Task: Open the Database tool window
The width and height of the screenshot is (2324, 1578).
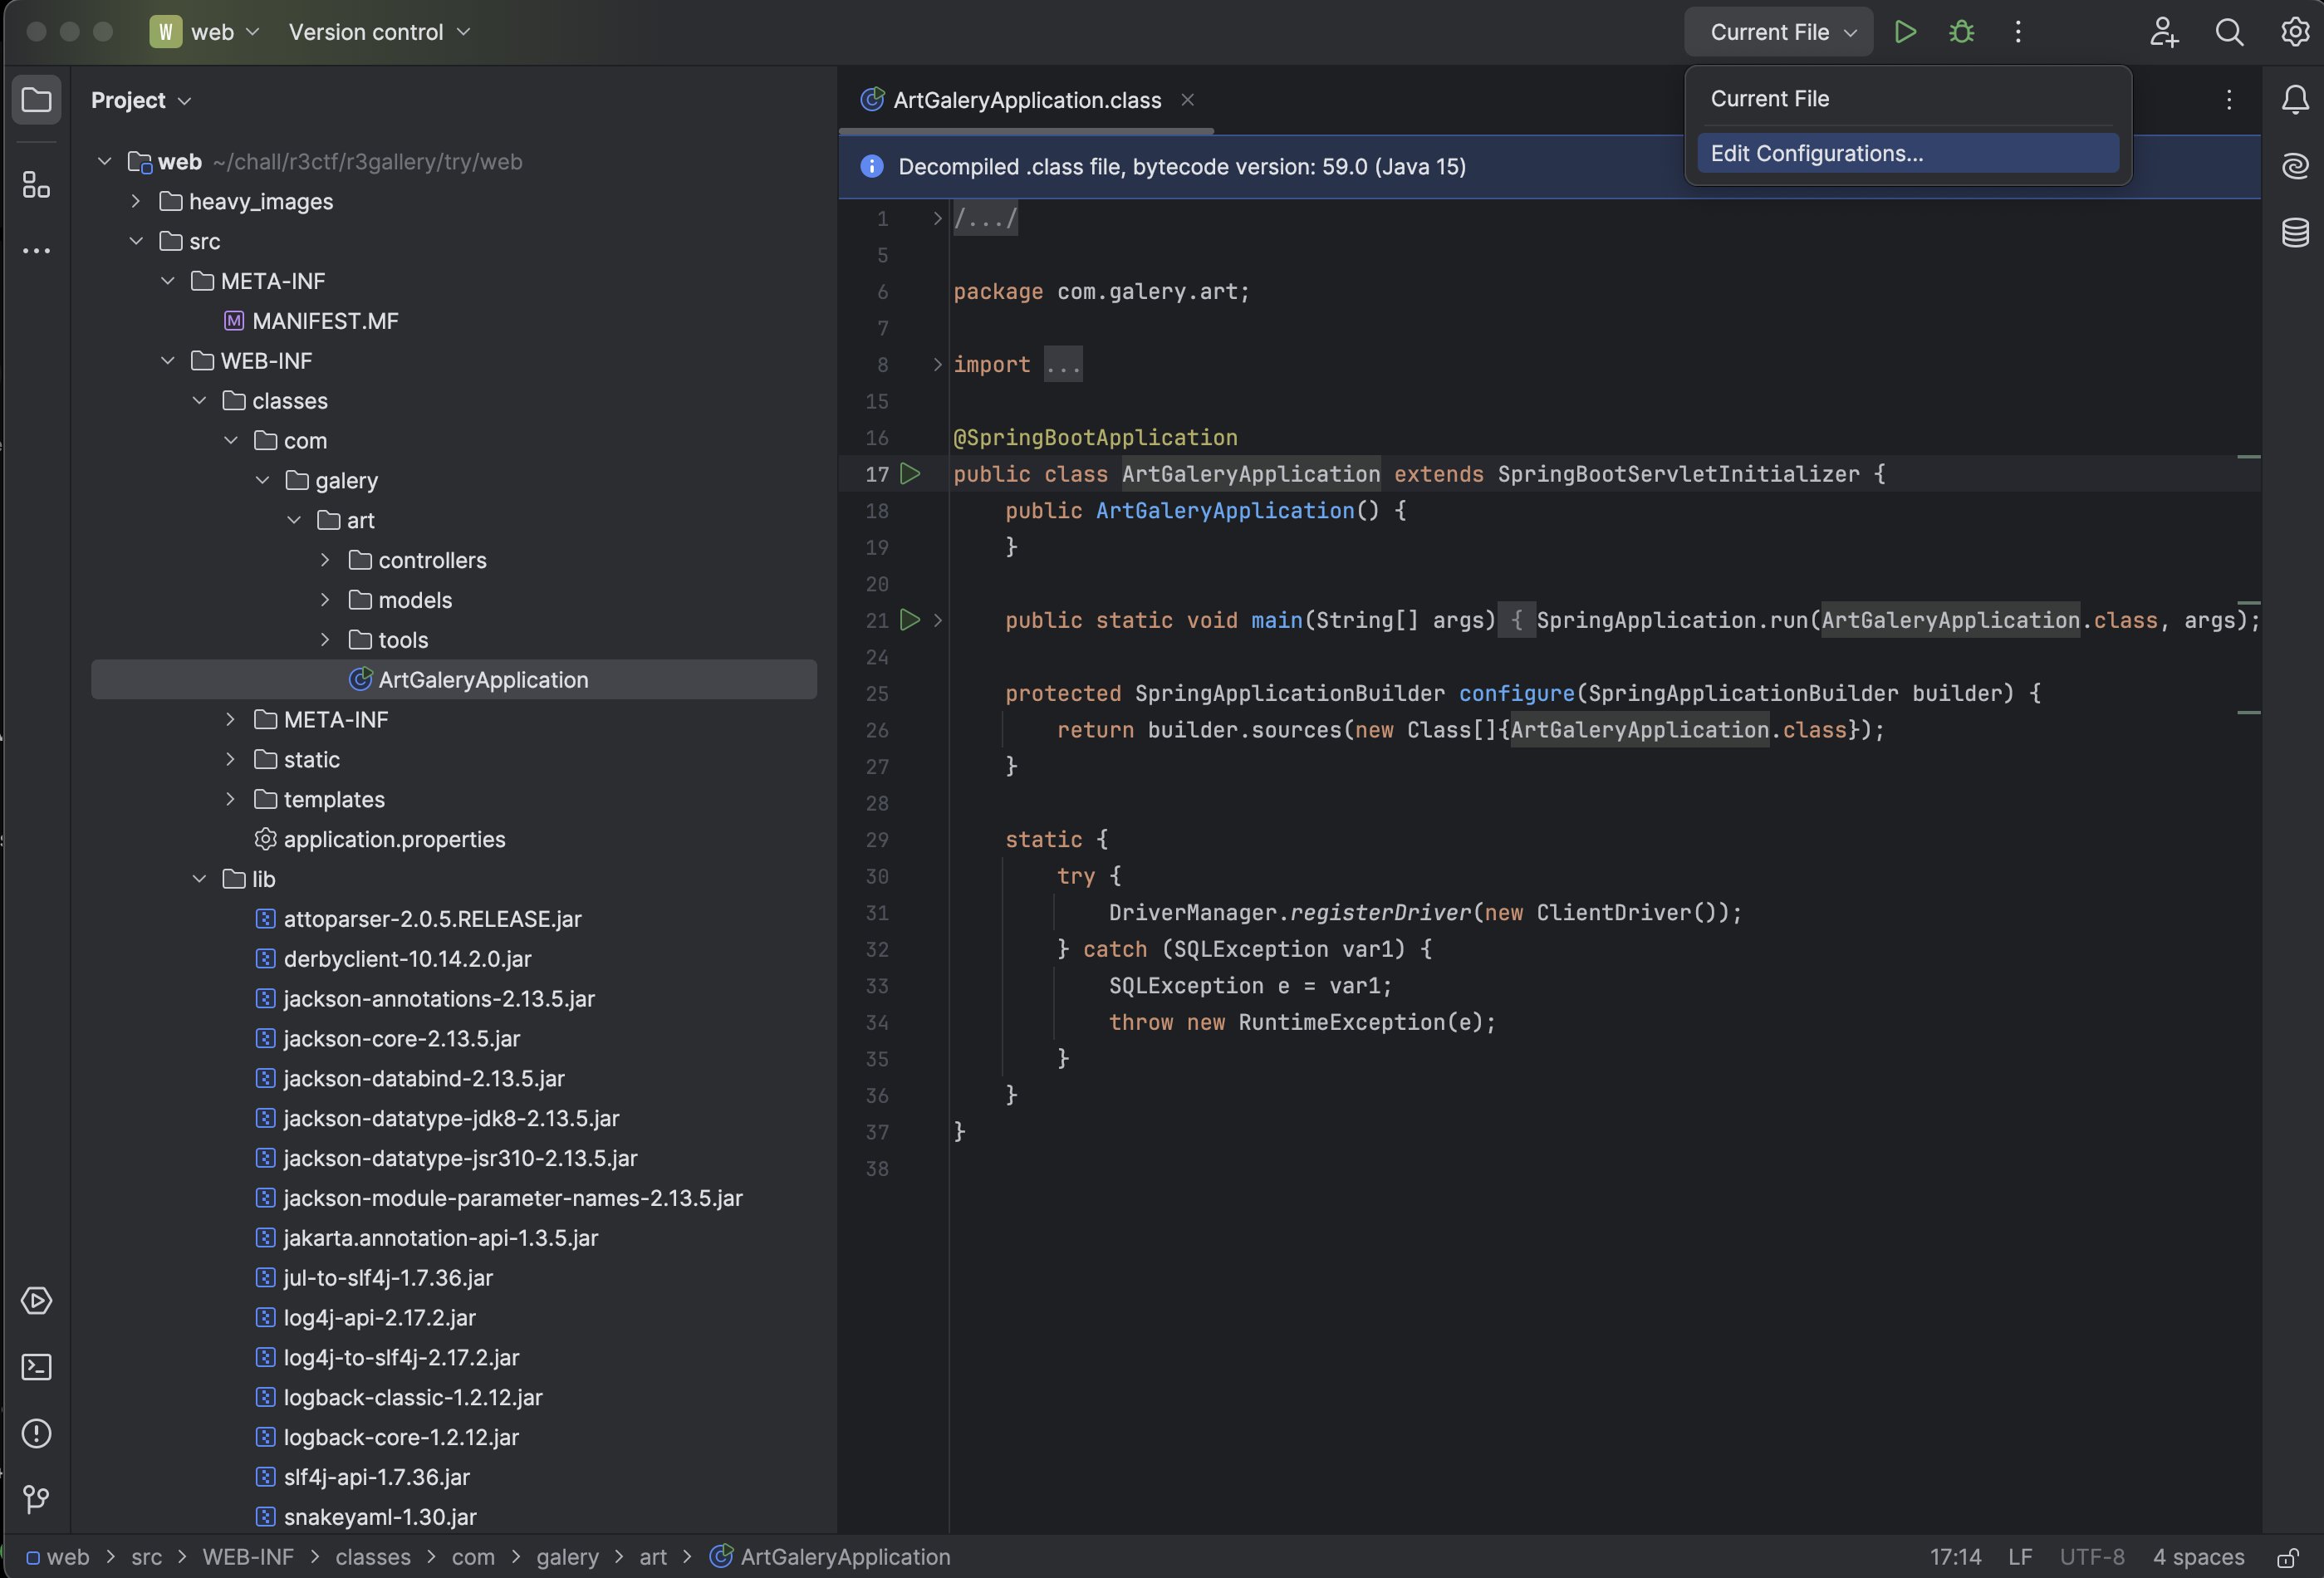Action: (x=2295, y=232)
